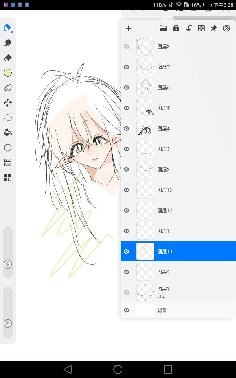The width and height of the screenshot is (236, 378).
Task: Select layer 图层6 in the list
Action: (x=177, y=87)
